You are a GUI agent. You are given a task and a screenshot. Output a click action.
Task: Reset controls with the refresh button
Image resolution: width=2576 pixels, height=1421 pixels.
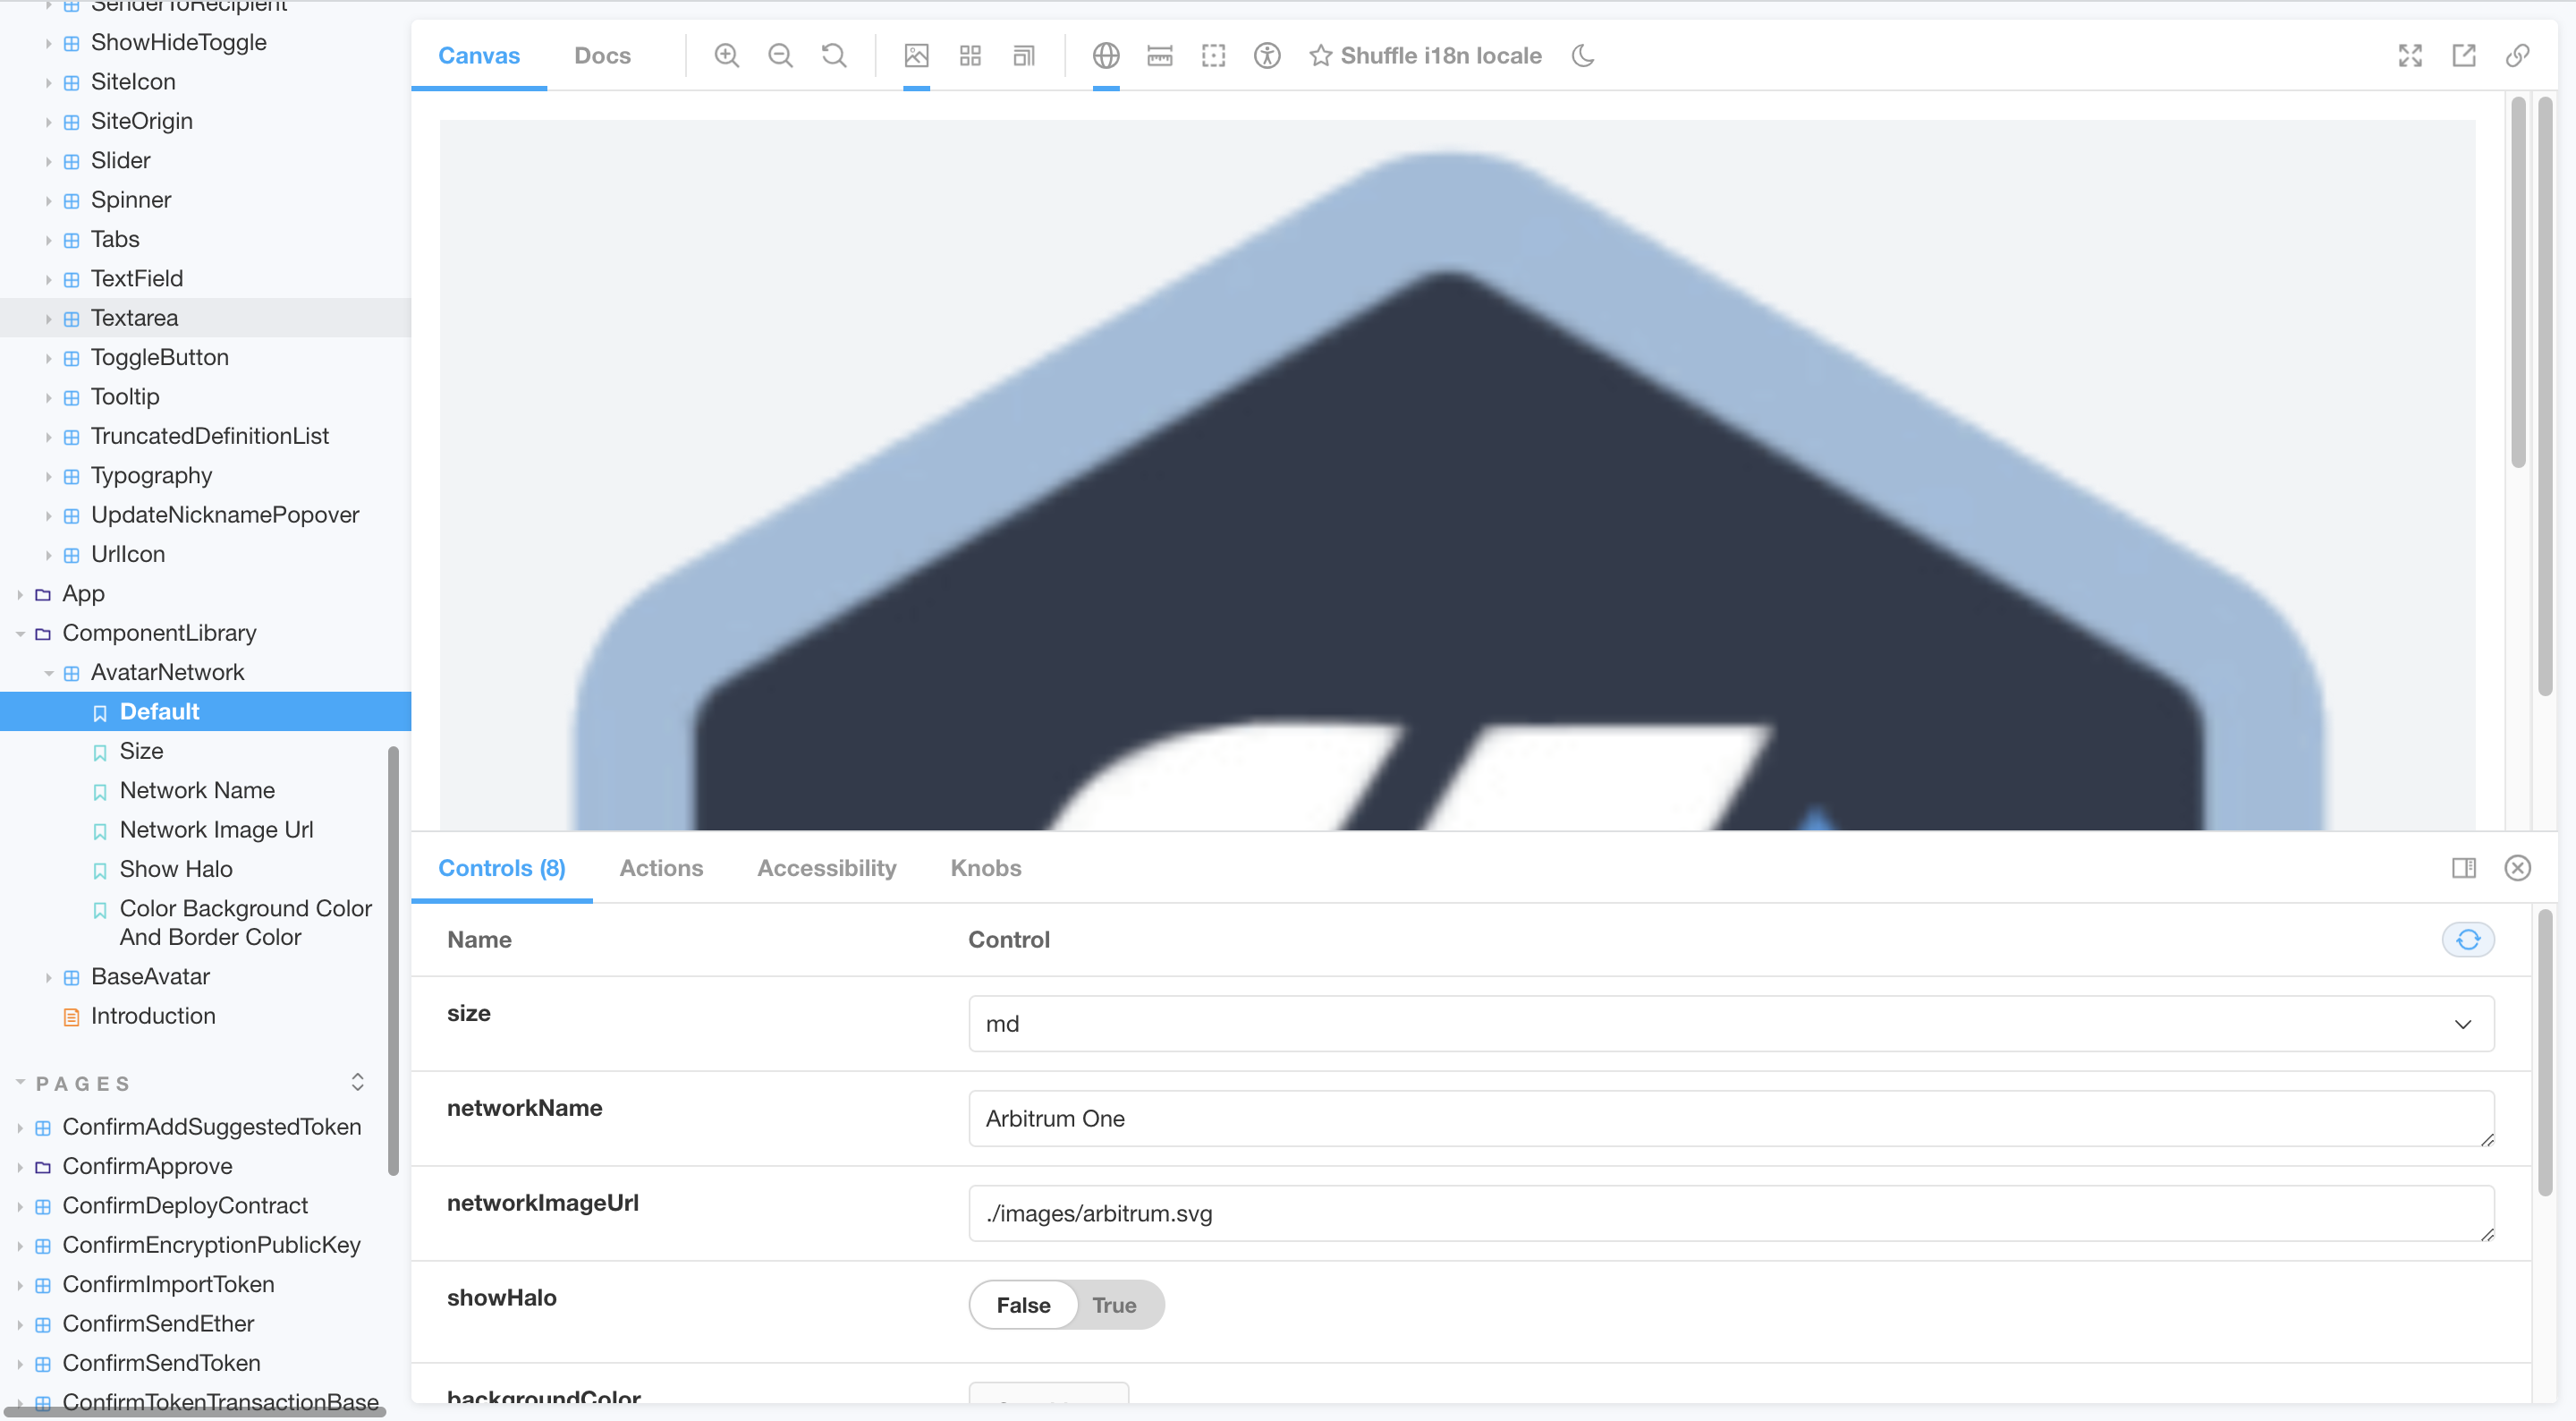coord(2467,940)
